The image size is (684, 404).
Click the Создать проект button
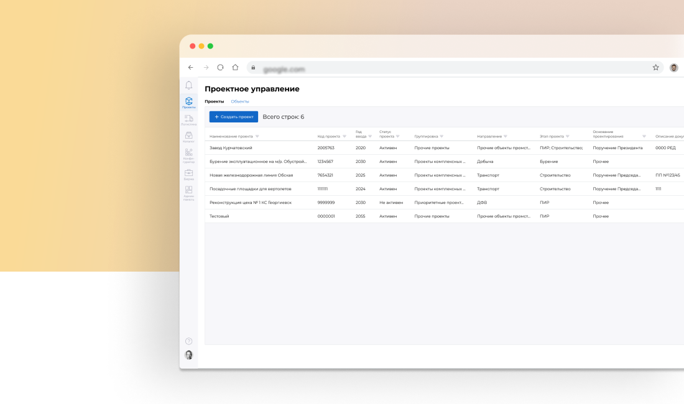tap(233, 116)
